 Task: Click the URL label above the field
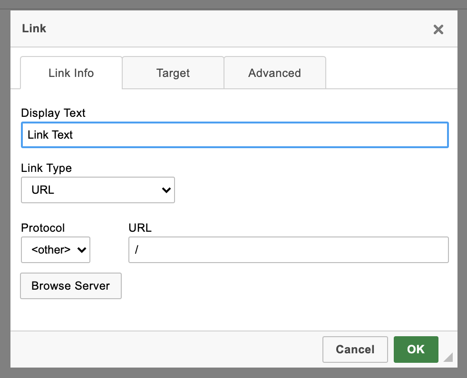coord(140,228)
